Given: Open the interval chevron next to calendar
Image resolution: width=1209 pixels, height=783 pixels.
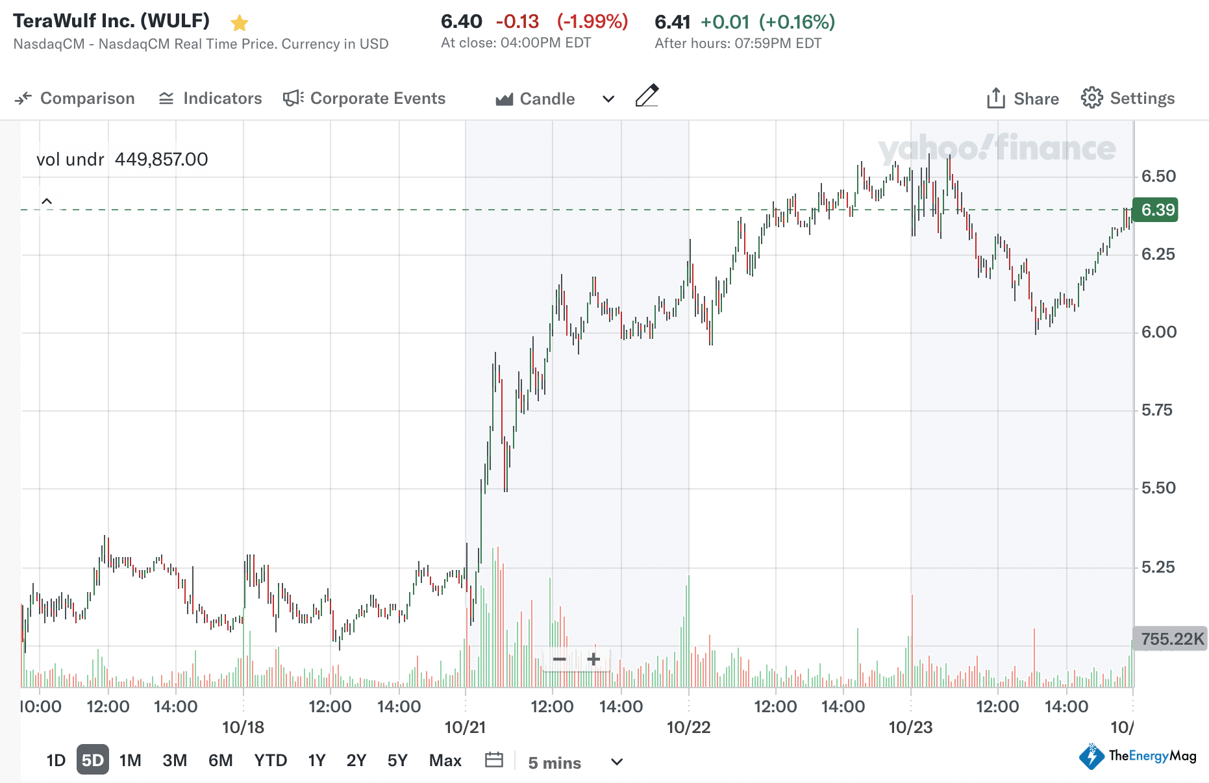Looking at the screenshot, I should 616,762.
